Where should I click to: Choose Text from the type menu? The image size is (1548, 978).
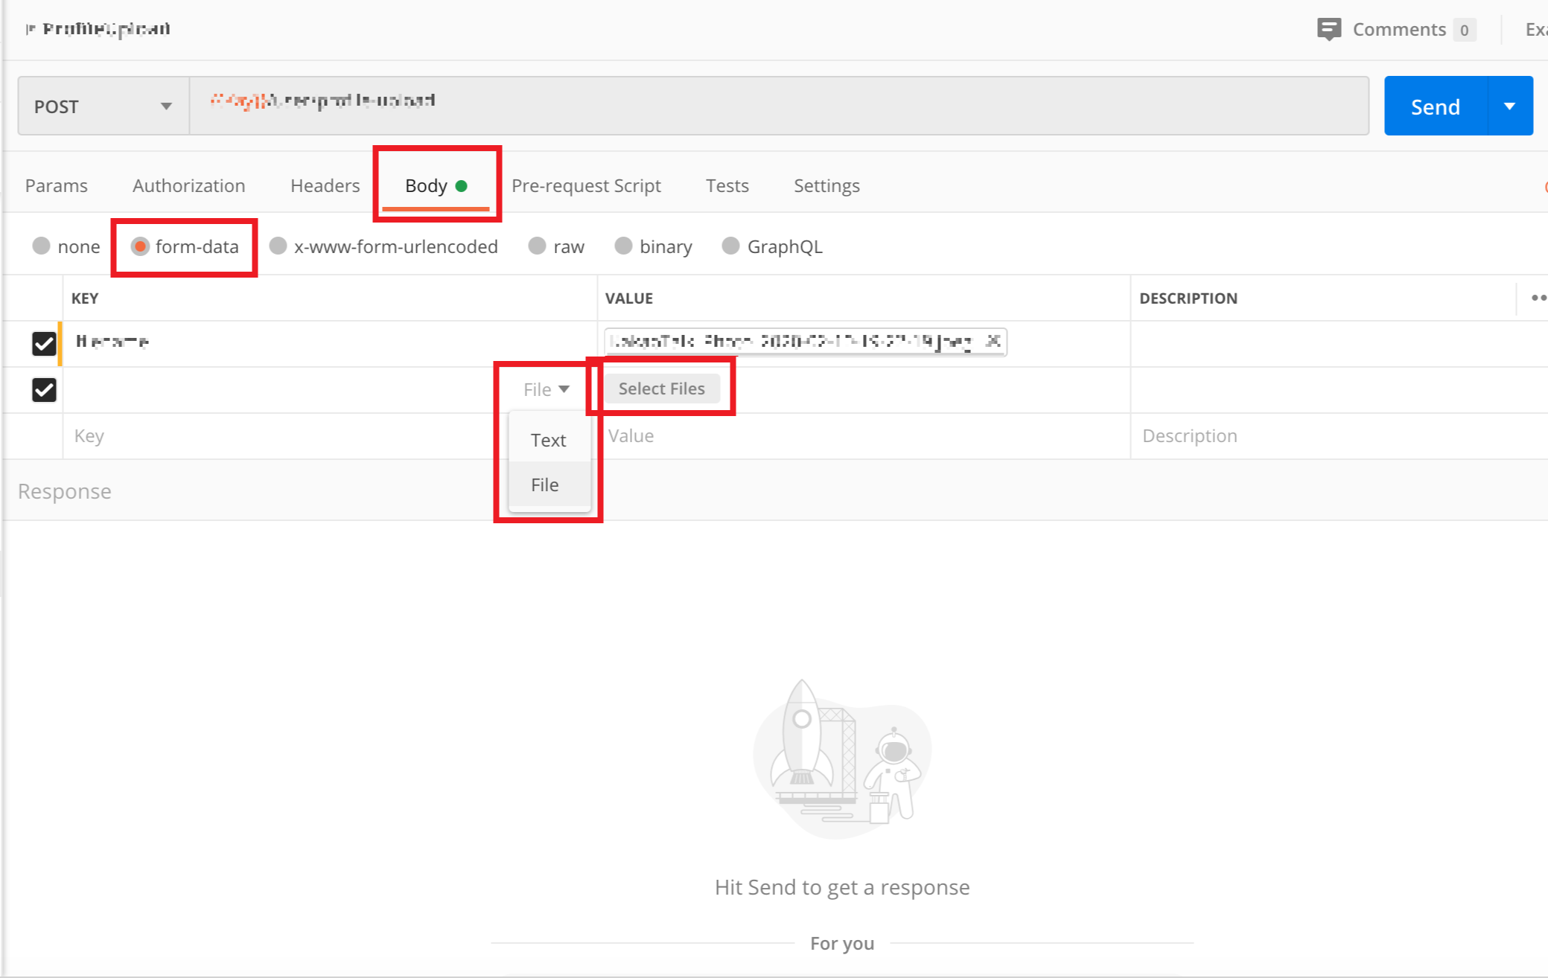(x=549, y=440)
